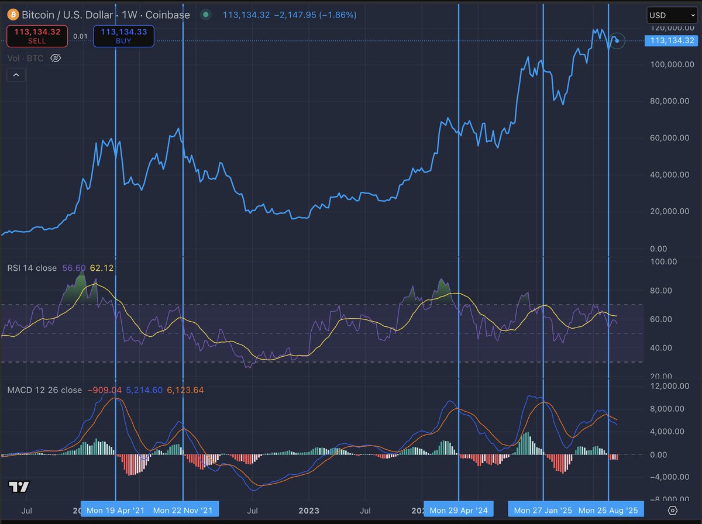Click the RSI value 56.60 in purple
702x524 pixels.
[73, 268]
